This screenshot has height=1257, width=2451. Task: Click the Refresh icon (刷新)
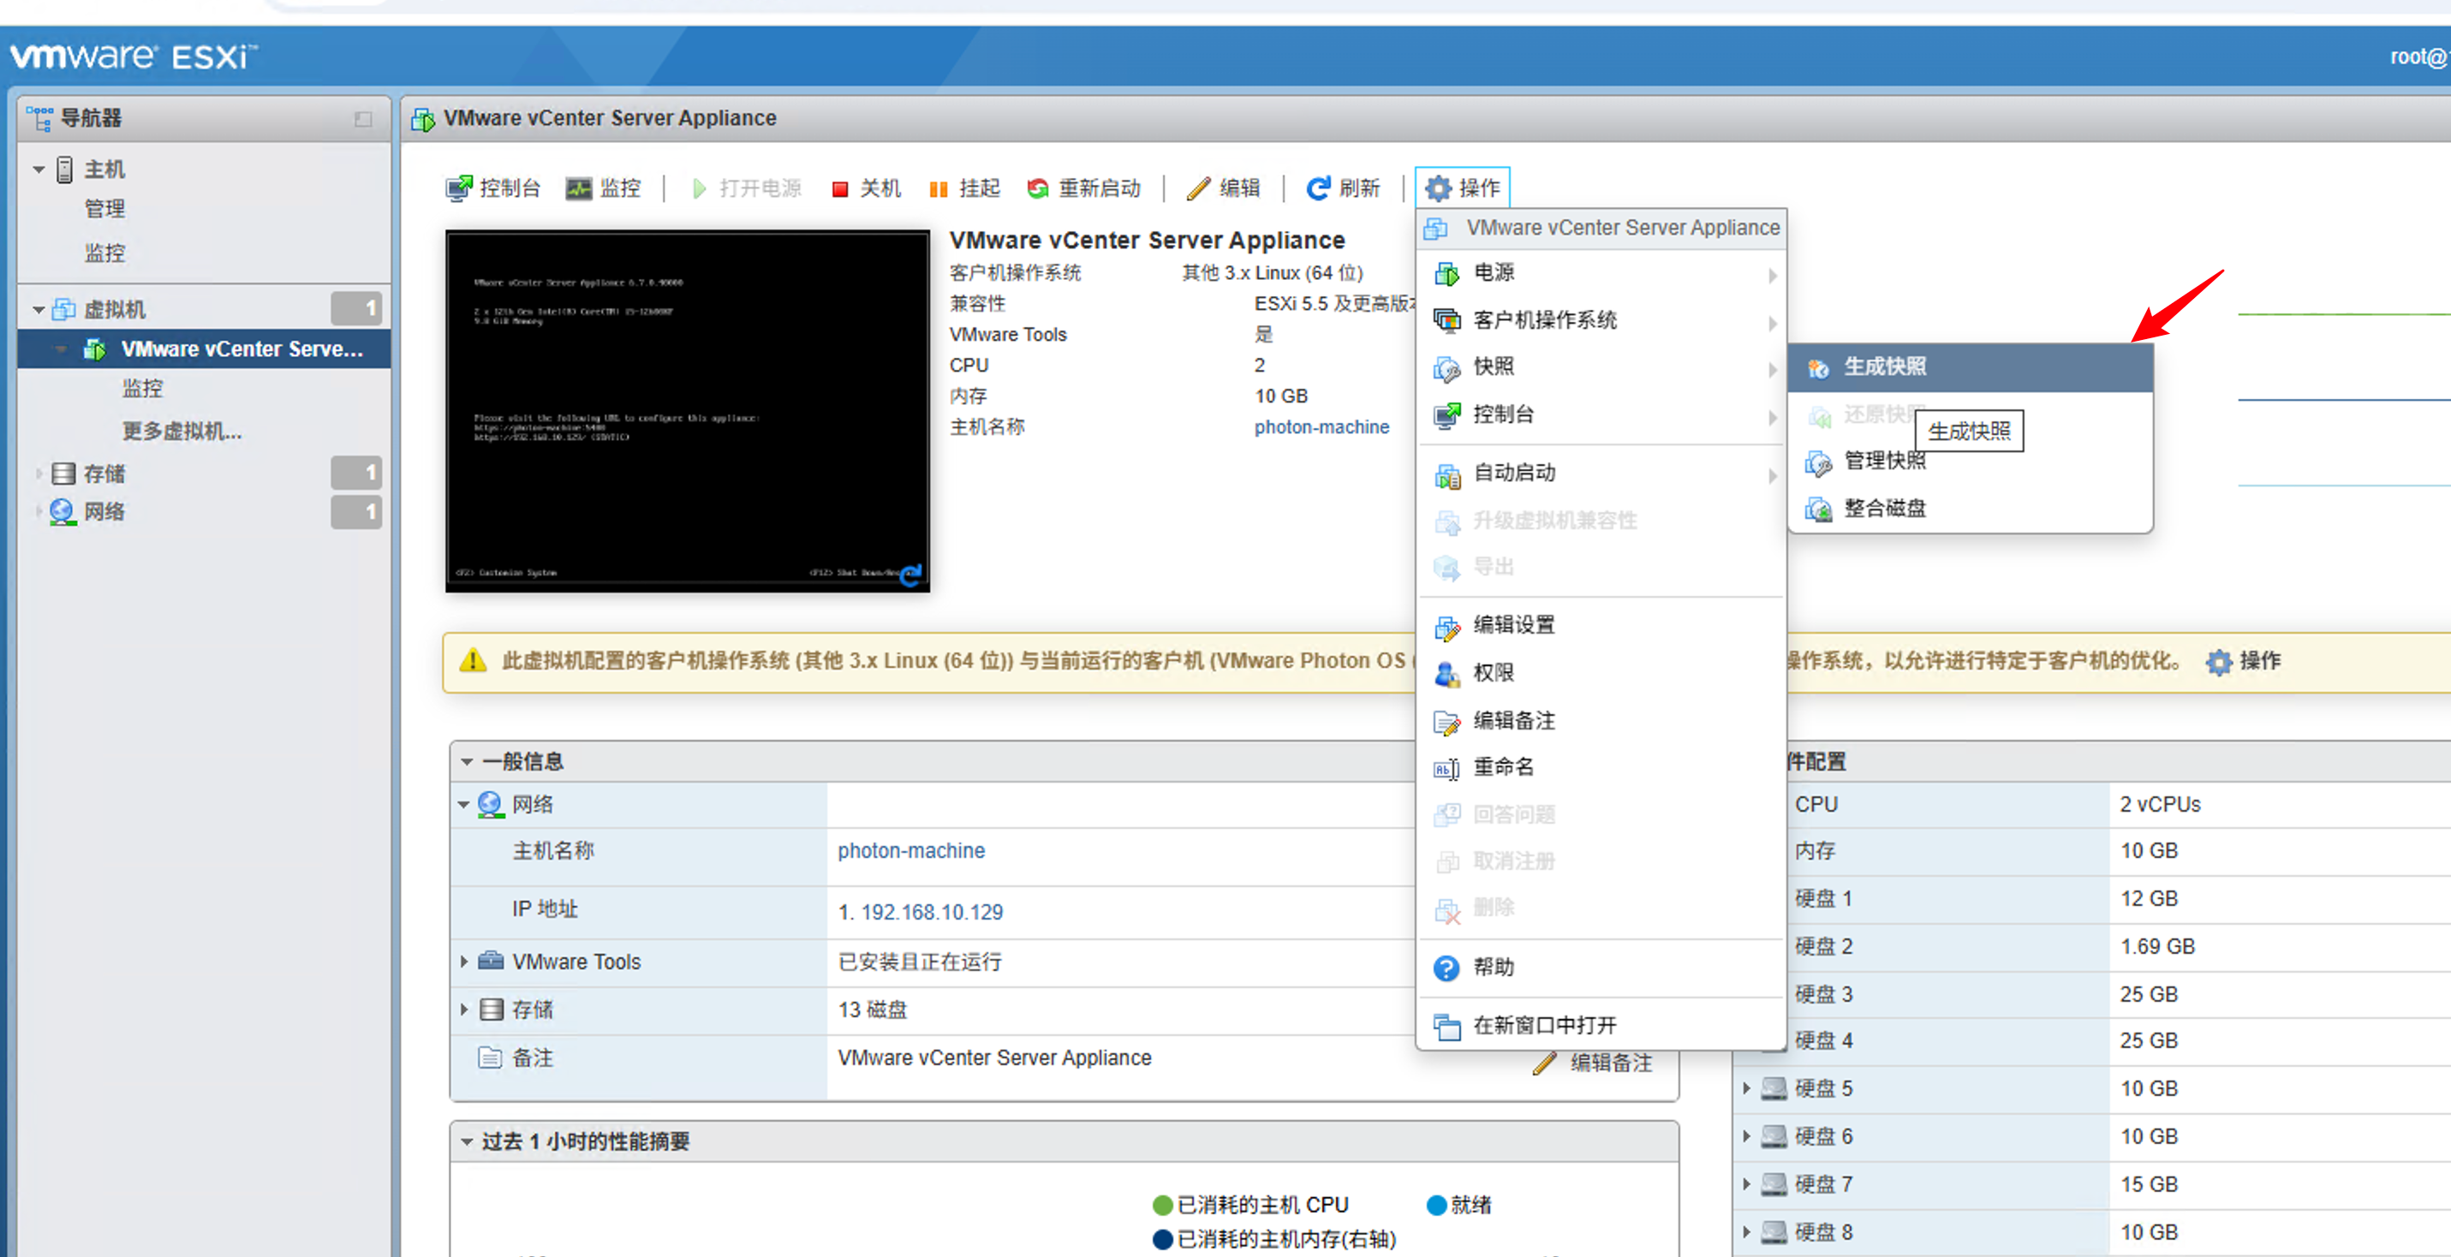[x=1318, y=188]
